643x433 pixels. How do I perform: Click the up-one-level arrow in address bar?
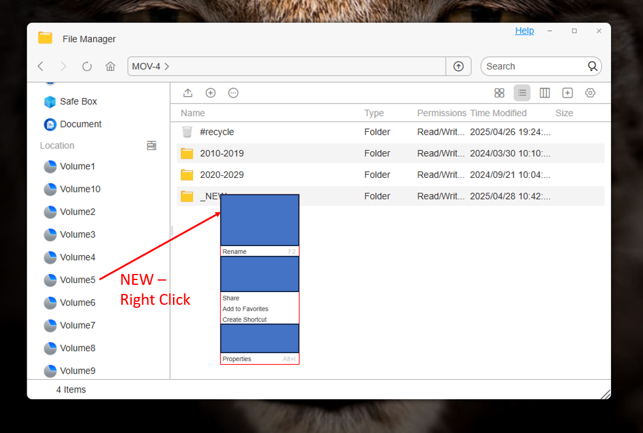[459, 67]
